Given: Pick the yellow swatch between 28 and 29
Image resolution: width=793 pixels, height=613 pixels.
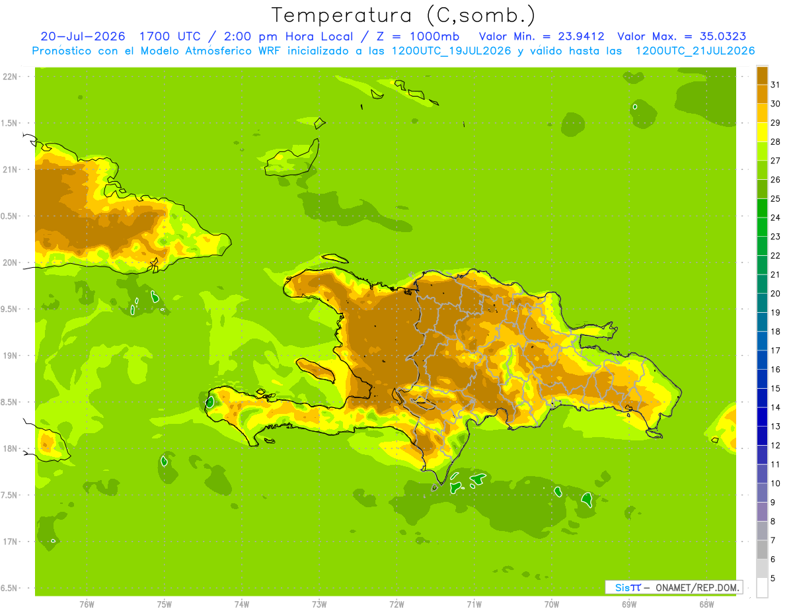Looking at the screenshot, I should point(762,132).
